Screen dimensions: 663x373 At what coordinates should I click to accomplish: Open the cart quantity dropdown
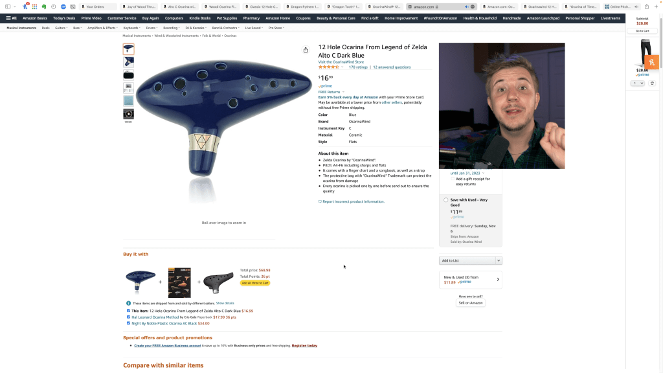637,84
